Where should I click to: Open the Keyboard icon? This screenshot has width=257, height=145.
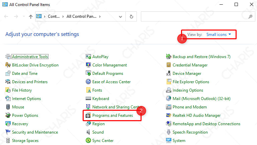click(x=88, y=98)
